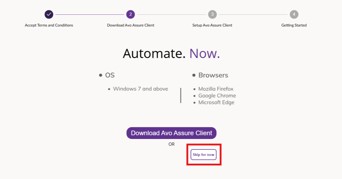Click the Browsers section heading
The image size is (342, 179).
(213, 75)
